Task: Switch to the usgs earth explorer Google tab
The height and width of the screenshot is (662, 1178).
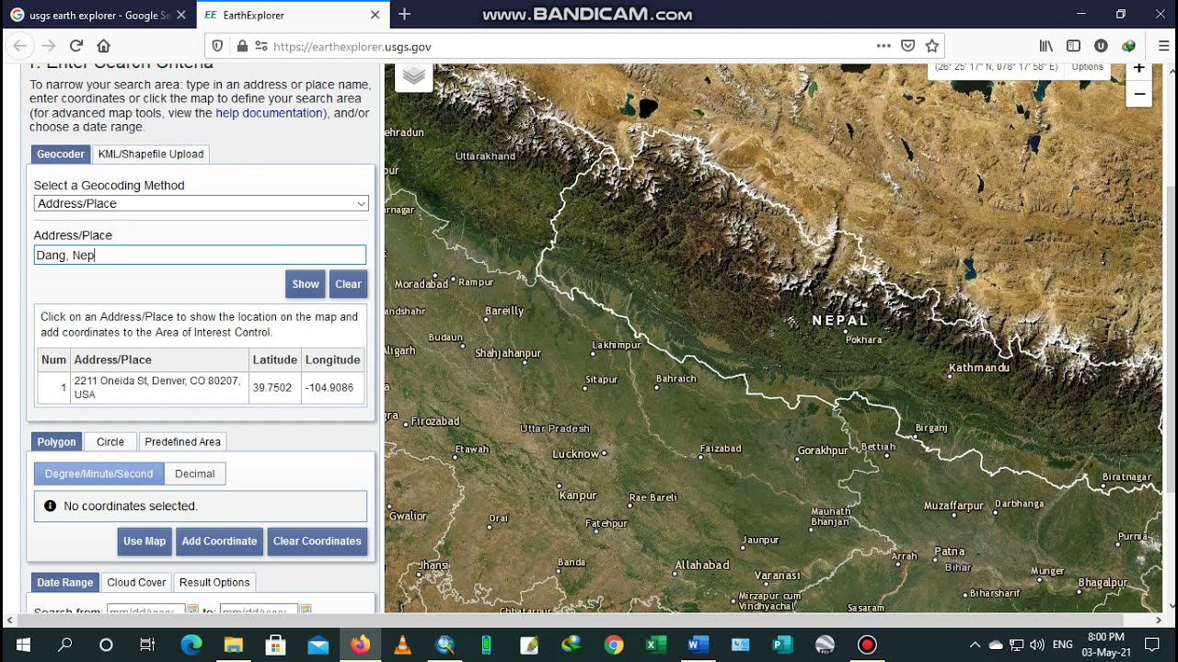Action: point(98,15)
